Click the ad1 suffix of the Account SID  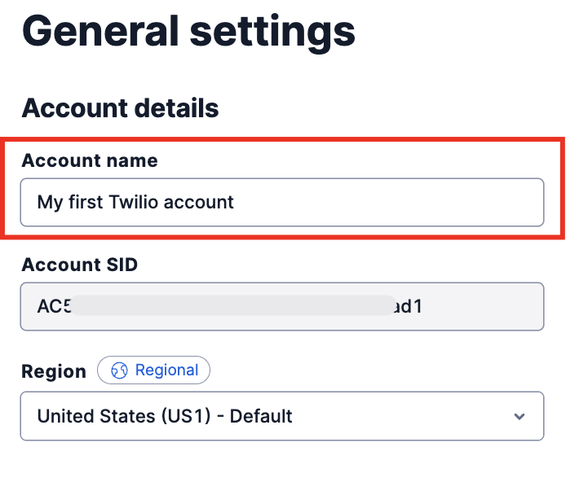coord(408,306)
